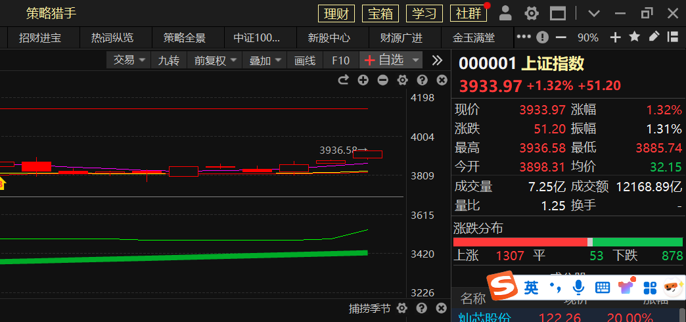Expand the 交易 dropdown

click(x=129, y=60)
